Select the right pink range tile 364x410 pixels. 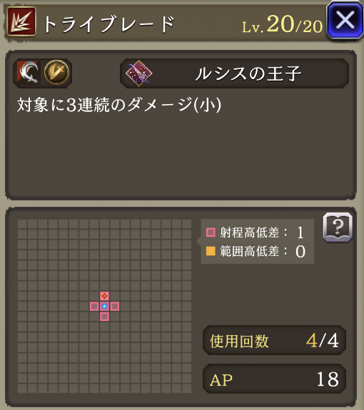[115, 306]
